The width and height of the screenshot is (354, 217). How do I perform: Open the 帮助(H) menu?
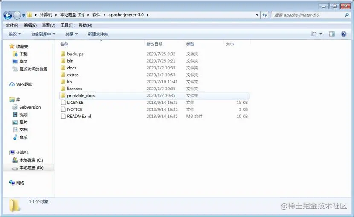point(85,25)
